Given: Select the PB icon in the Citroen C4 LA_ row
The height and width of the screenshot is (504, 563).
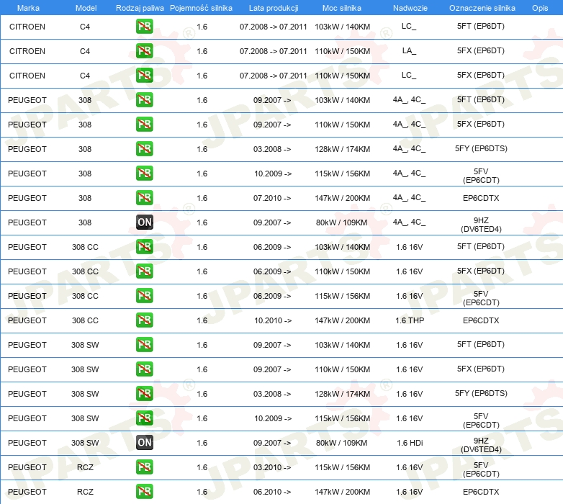Looking at the screenshot, I should pyautogui.click(x=144, y=51).
